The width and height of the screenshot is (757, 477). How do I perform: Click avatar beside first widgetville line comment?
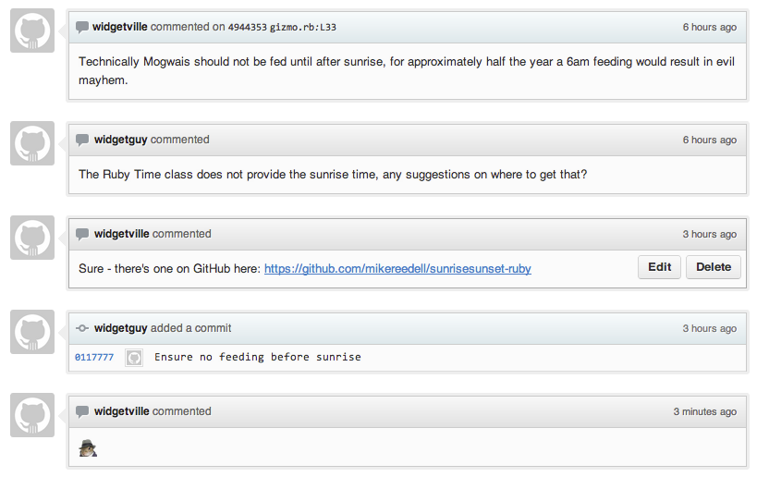(x=32, y=31)
